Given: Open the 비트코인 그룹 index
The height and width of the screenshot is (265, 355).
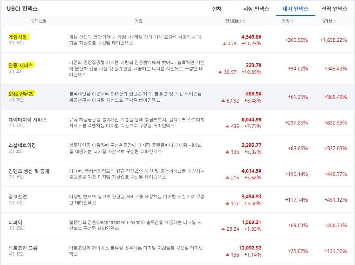Looking at the screenshot, I should point(23,248).
